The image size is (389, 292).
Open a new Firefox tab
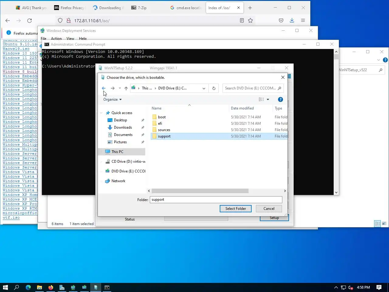250,8
